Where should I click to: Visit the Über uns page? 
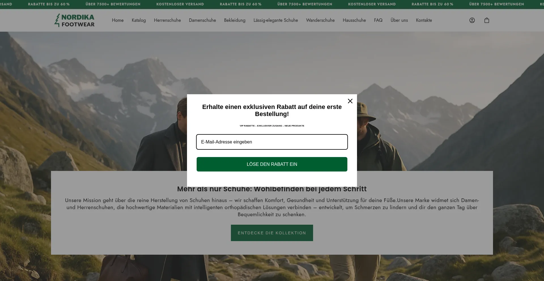[x=399, y=20]
